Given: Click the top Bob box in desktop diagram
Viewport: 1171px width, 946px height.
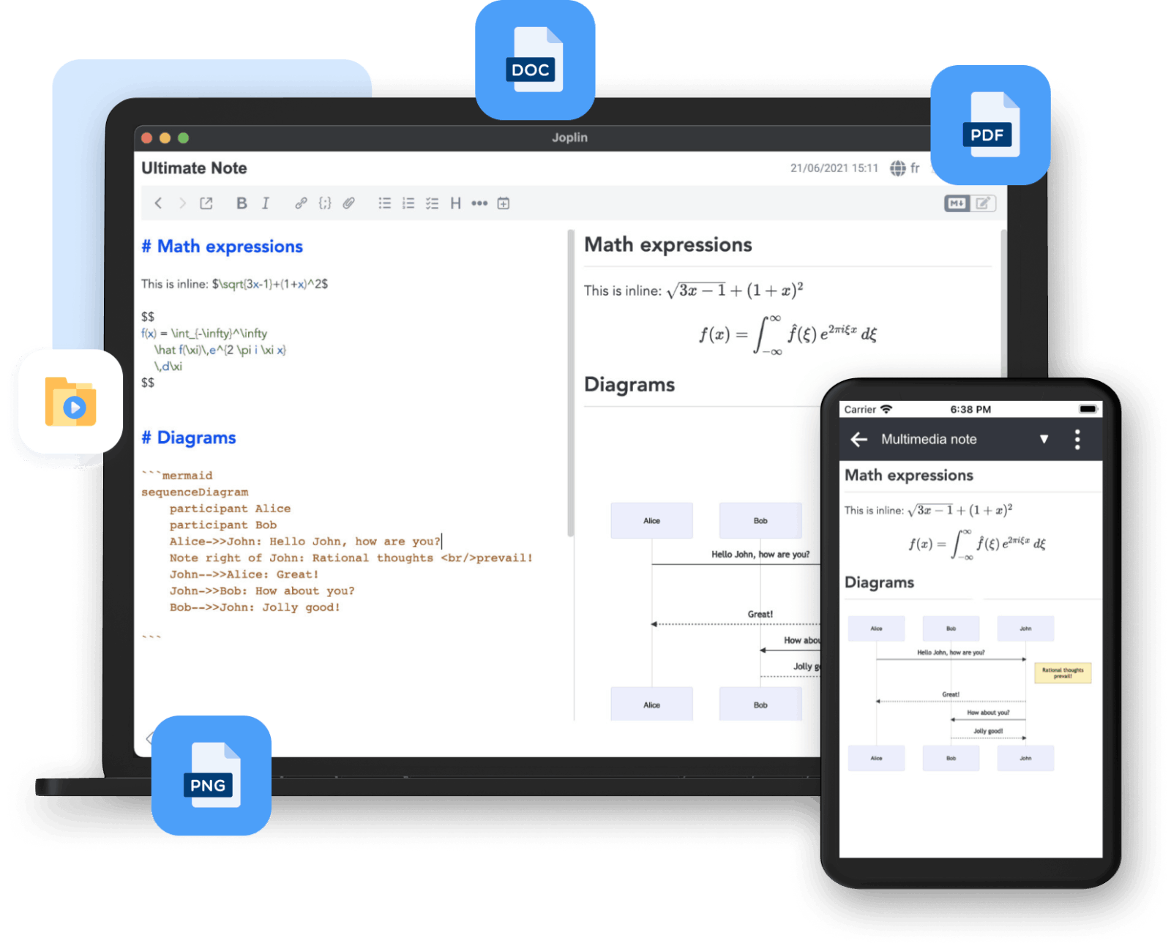Looking at the screenshot, I should pyautogui.click(x=760, y=521).
